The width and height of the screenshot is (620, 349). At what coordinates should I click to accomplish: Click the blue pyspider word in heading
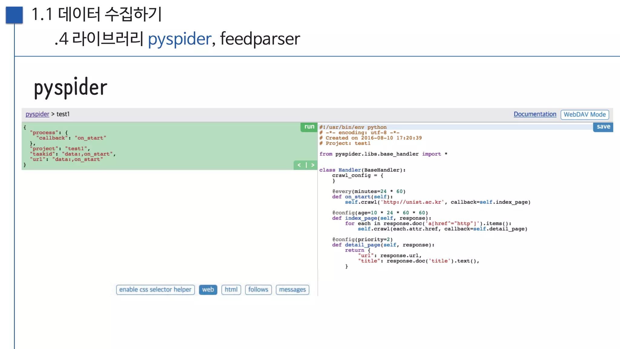pos(180,39)
